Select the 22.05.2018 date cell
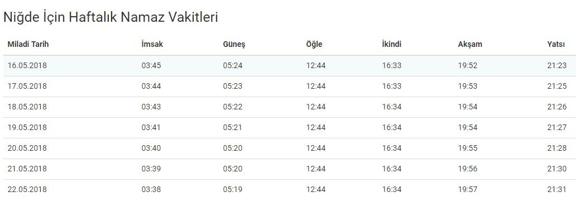The image size is (576, 206). pos(27,189)
